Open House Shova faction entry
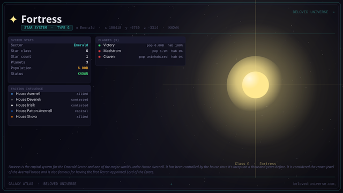Viewport: 343px width, 193px height. 26,116
